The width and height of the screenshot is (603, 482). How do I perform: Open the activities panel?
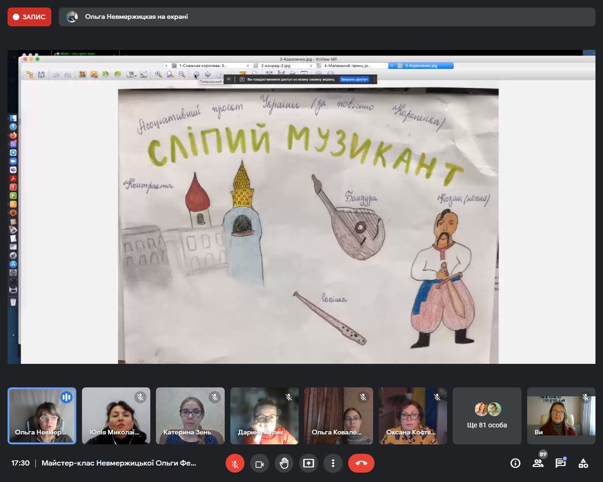[x=583, y=464]
